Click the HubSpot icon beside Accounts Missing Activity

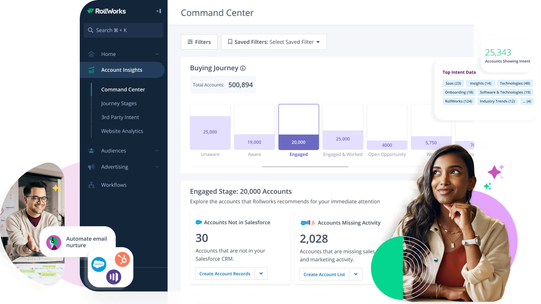(313, 223)
